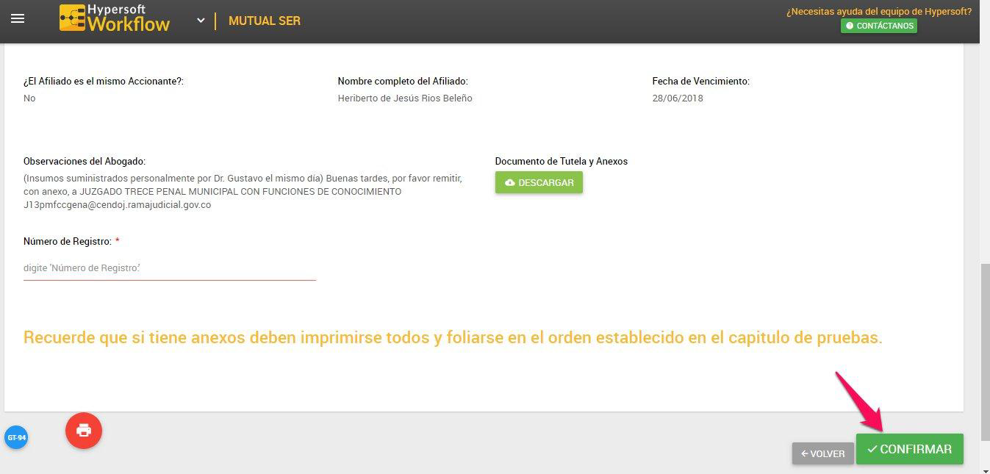Screen dimensions: 990x474
Task: Click the green CONTÁCTANOS button
Action: coord(879,26)
